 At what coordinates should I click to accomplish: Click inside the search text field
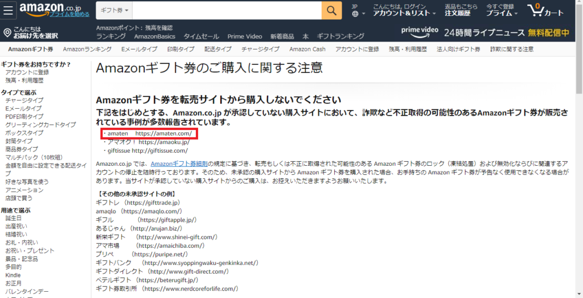227,10
